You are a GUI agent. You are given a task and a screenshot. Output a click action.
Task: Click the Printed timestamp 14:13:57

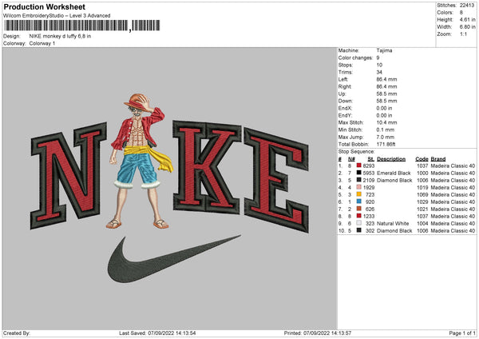click(x=341, y=333)
